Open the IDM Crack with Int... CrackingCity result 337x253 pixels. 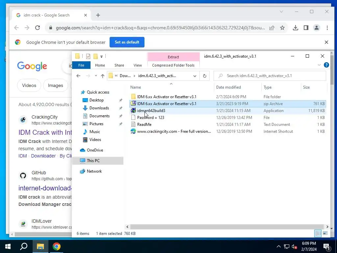click(x=45, y=132)
